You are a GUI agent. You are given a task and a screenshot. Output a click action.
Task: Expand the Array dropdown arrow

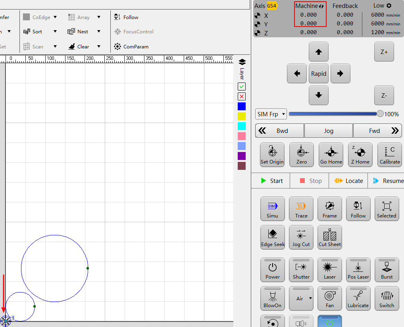point(99,17)
